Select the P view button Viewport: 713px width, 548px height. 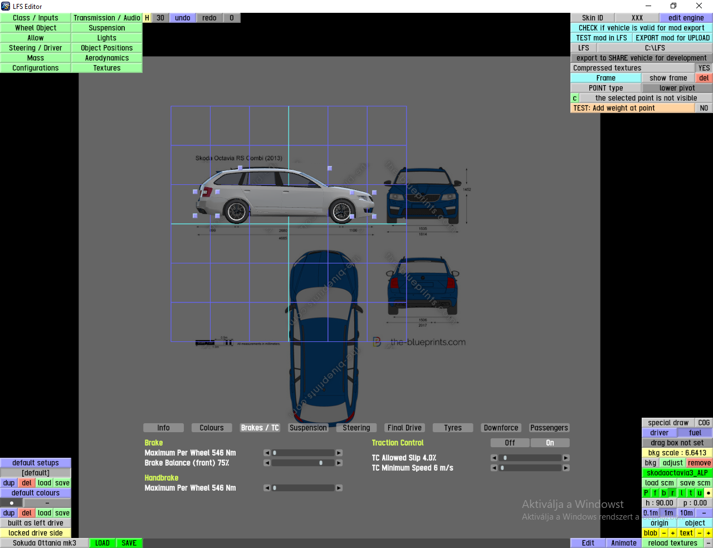tap(646, 493)
